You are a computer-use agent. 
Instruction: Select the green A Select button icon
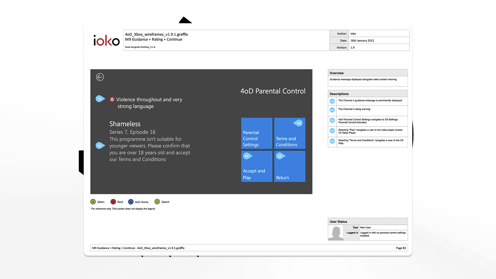(93, 202)
